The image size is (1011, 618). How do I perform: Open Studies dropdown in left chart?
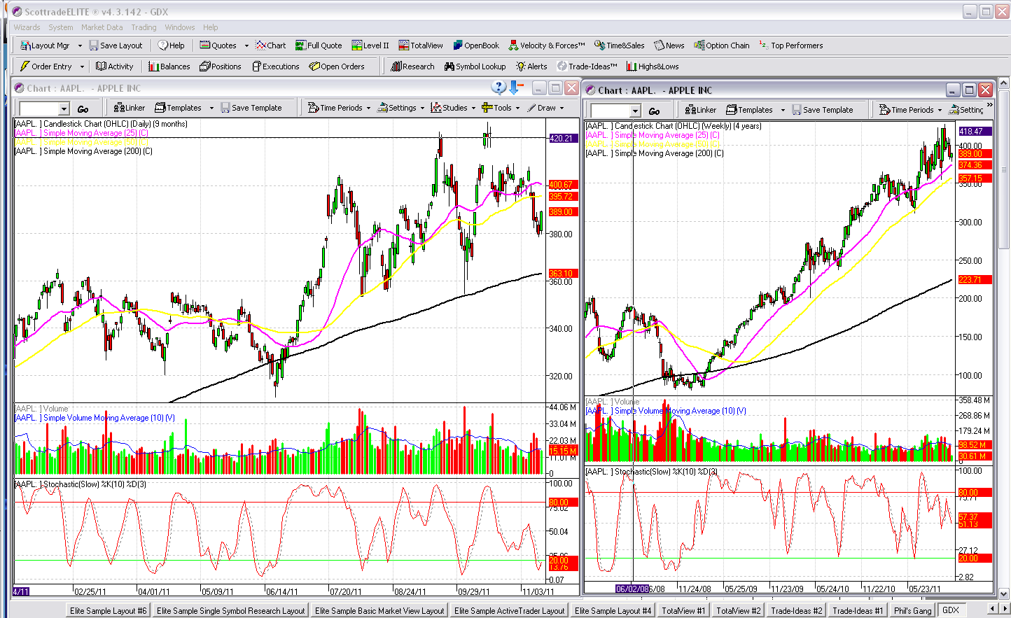point(473,108)
